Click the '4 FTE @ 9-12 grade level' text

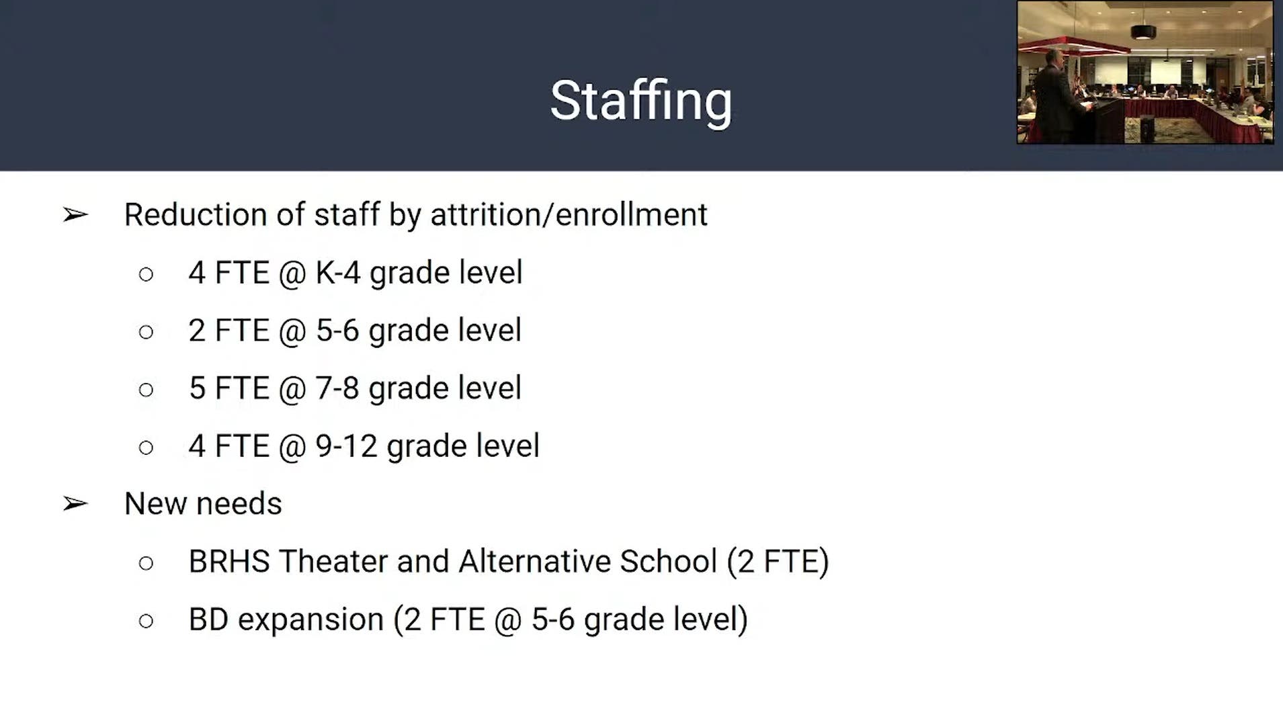click(364, 446)
